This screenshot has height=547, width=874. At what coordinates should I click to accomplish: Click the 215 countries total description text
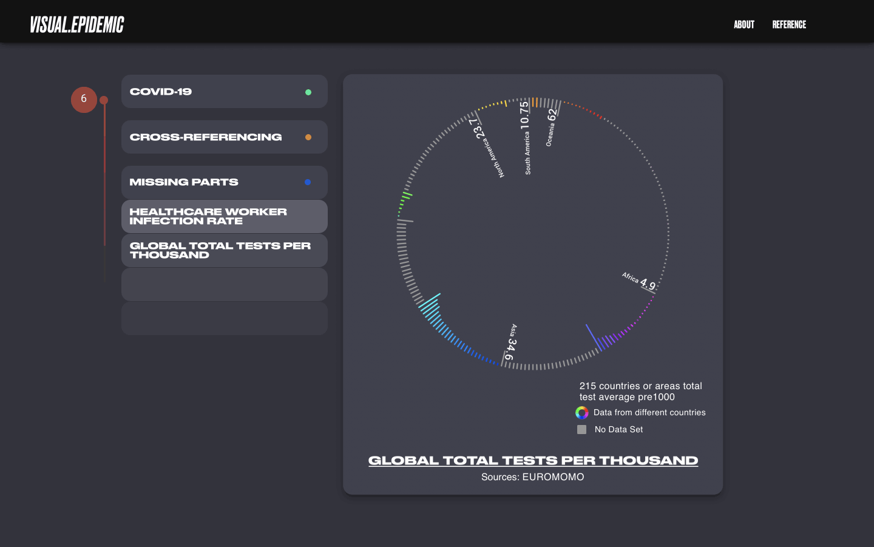(x=640, y=392)
